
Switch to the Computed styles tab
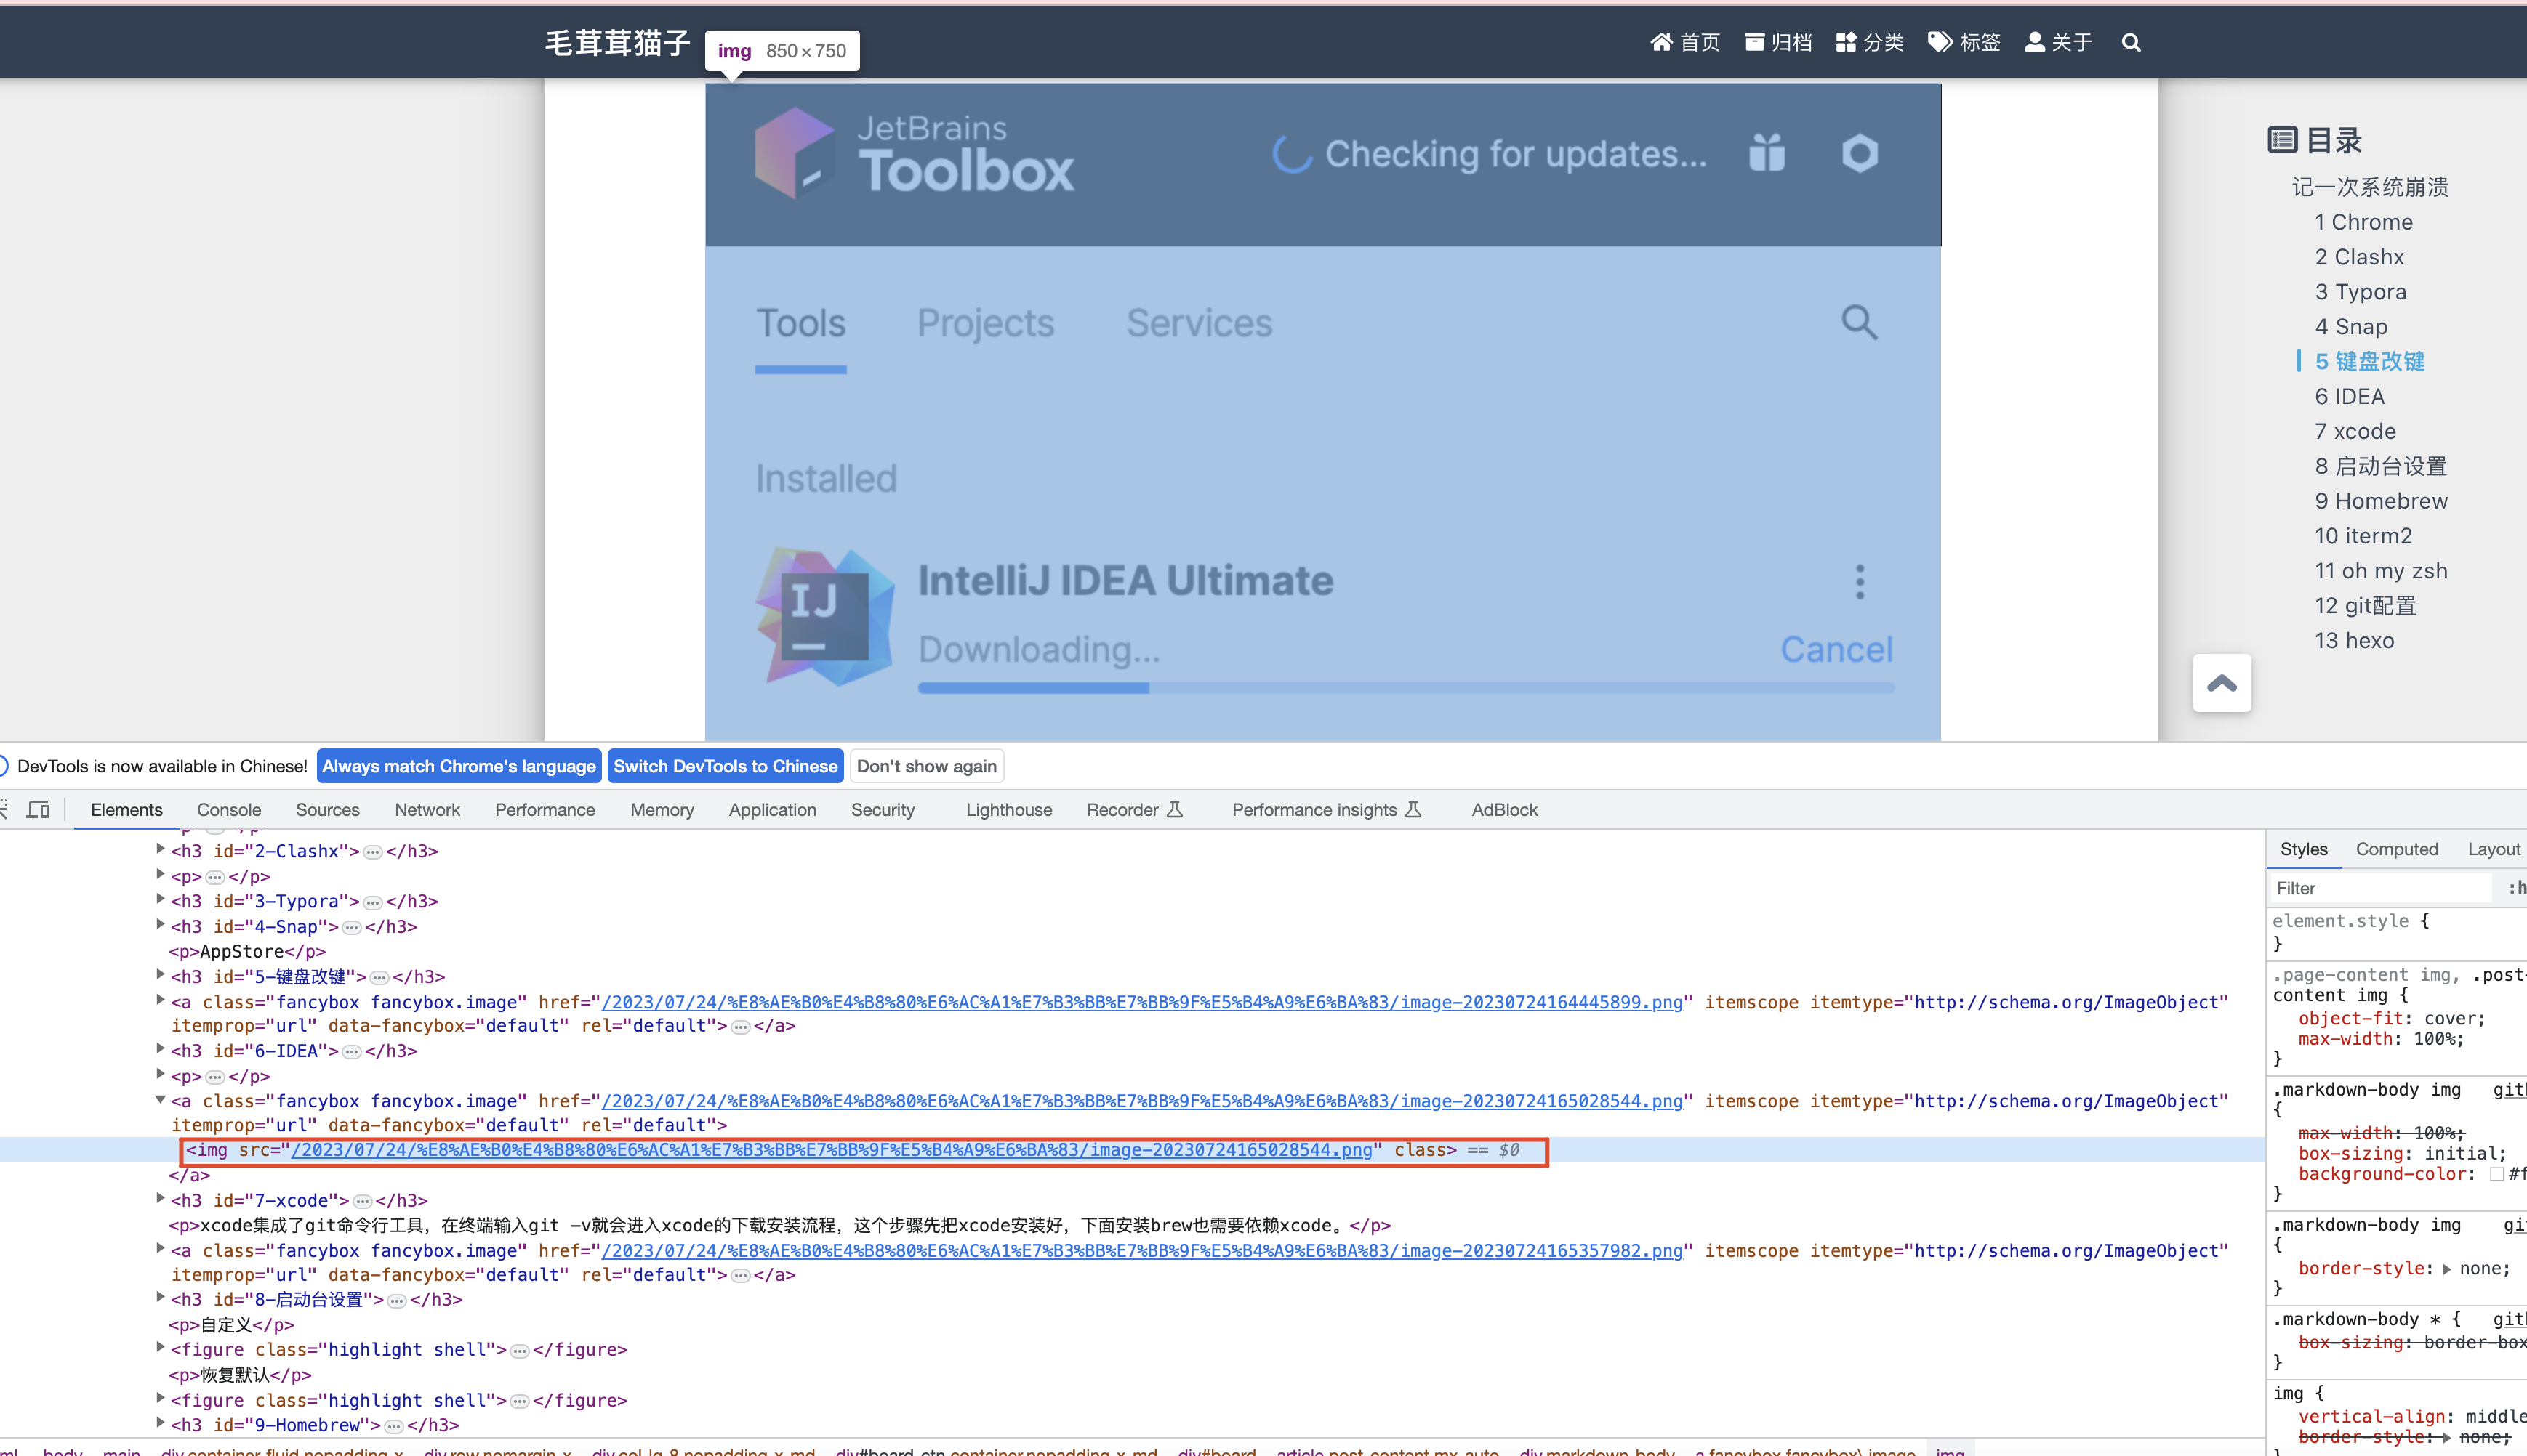pyautogui.click(x=2396, y=849)
